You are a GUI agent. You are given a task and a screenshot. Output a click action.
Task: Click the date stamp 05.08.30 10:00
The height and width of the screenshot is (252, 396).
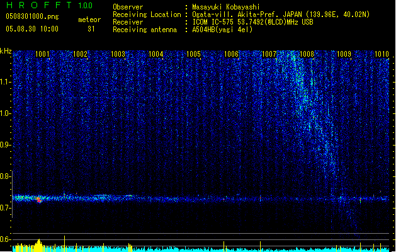pyautogui.click(x=32, y=29)
